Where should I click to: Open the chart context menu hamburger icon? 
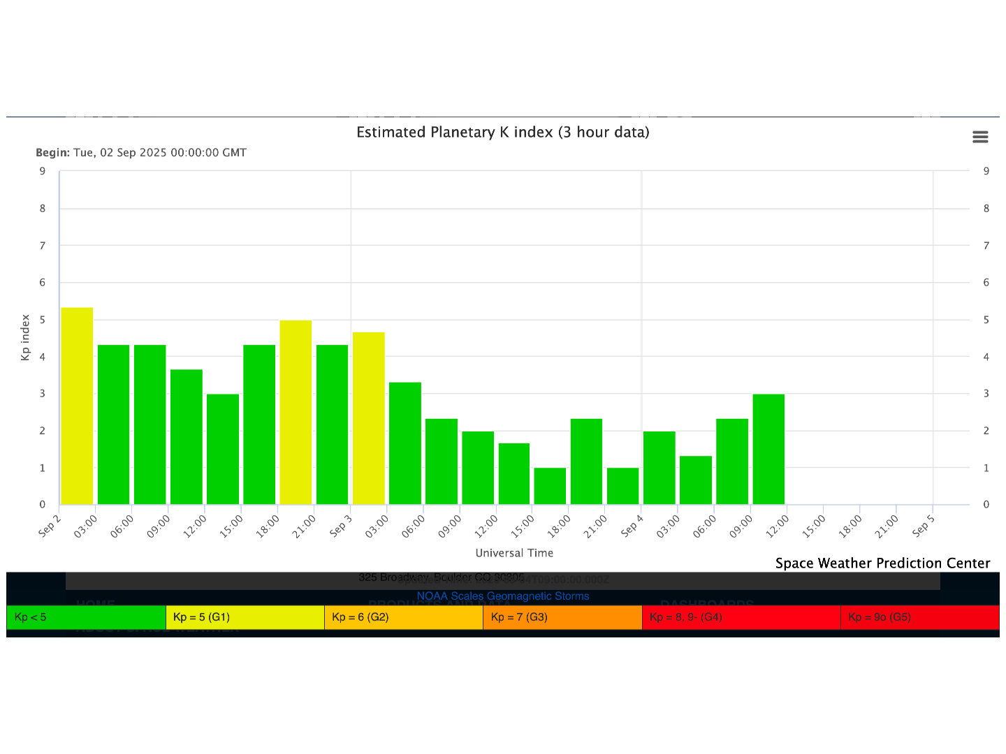(x=980, y=137)
